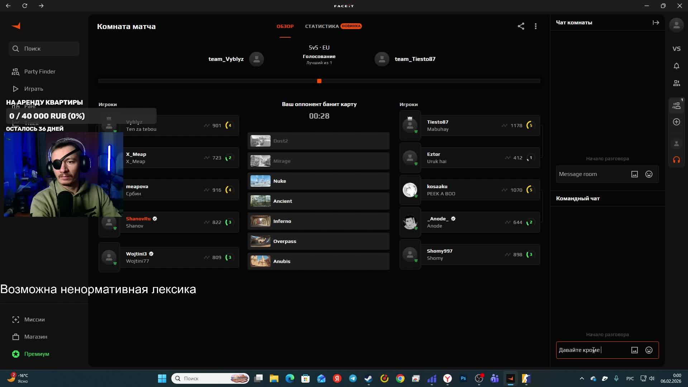This screenshot has height=387, width=688.
Task: Open Telegram from the Windows taskbar
Action: click(353, 378)
